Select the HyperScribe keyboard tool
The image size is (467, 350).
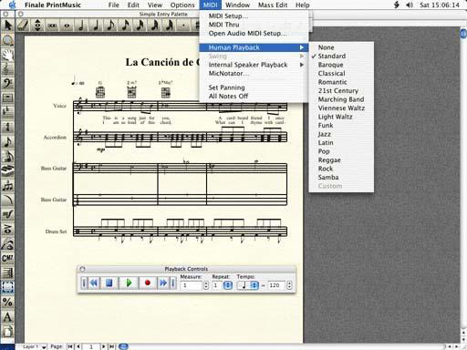(7, 170)
